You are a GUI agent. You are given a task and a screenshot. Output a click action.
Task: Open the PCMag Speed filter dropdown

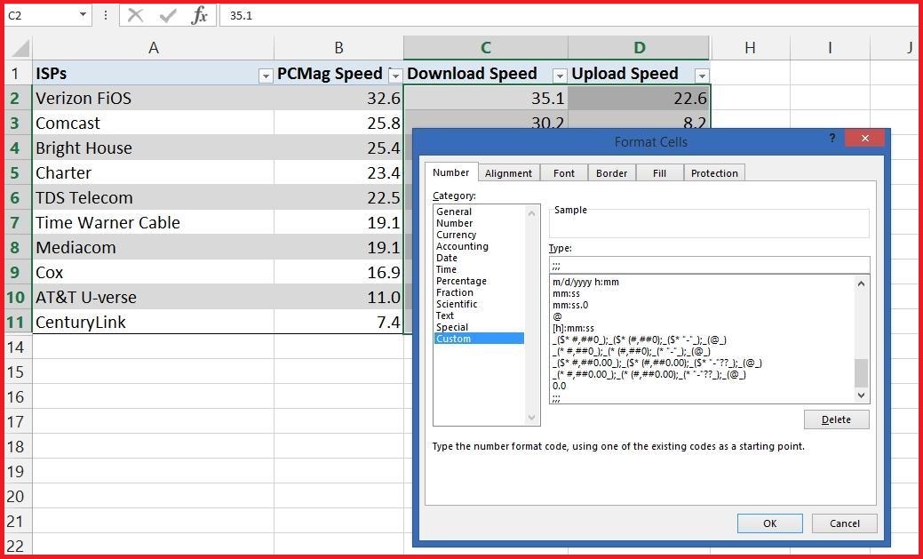(395, 76)
